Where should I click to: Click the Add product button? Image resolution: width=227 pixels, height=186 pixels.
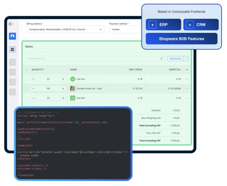pyautogui.click(x=175, y=59)
